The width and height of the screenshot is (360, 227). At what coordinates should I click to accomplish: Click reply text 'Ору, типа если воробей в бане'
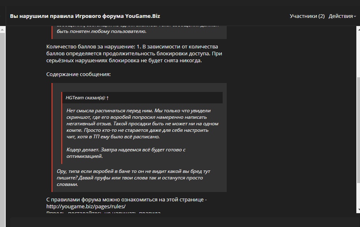pos(133,178)
